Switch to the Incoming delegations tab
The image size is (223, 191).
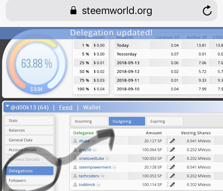tap(89, 121)
